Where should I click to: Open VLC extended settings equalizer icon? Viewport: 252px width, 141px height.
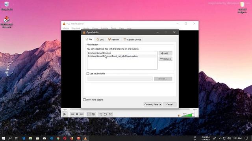[x=94, y=114]
